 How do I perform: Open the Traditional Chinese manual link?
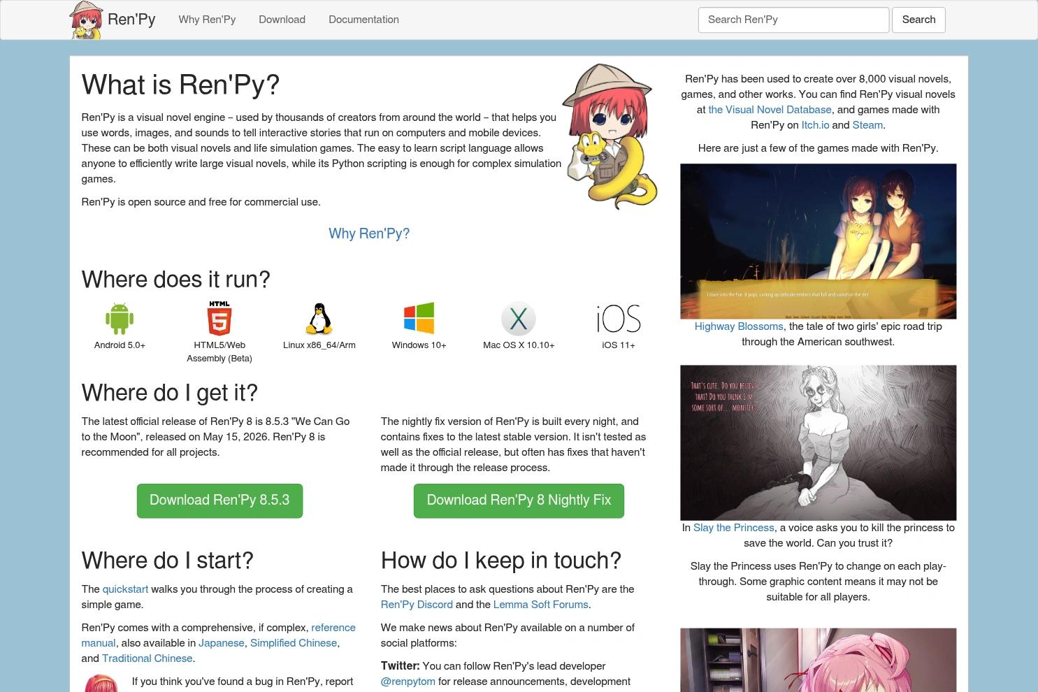click(147, 658)
